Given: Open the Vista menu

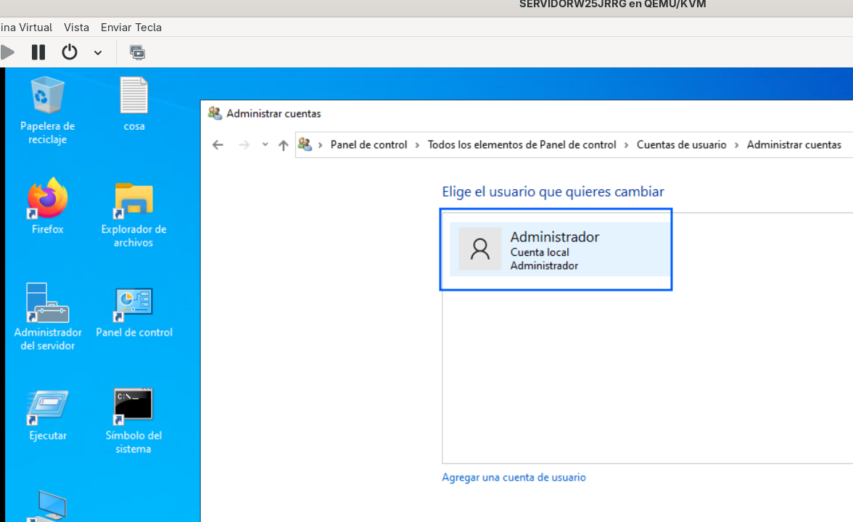Looking at the screenshot, I should coord(76,28).
